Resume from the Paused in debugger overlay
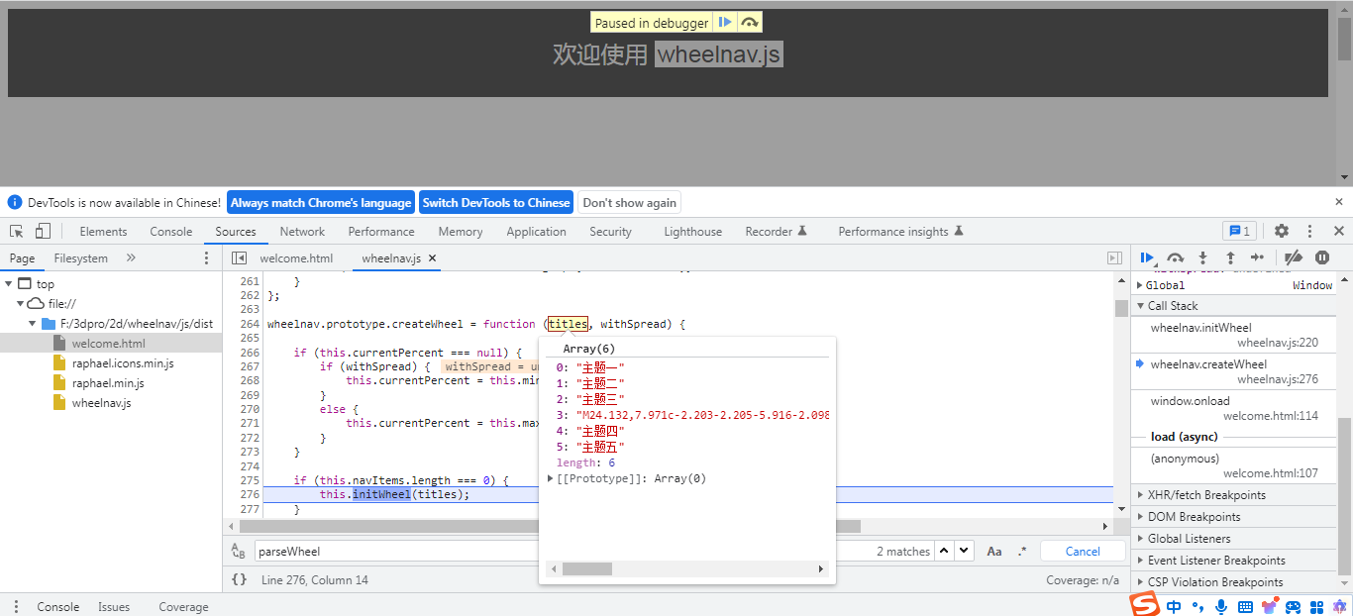Screen dimensions: 1353x616 tap(725, 22)
